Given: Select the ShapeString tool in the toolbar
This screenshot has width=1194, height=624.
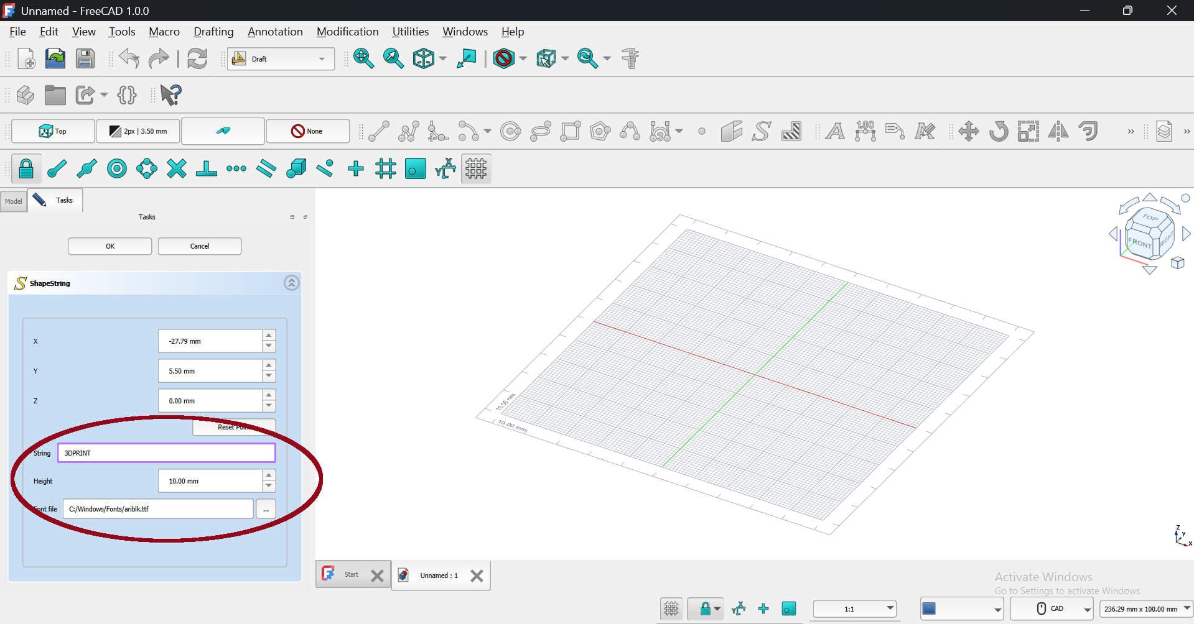Looking at the screenshot, I should 762,131.
